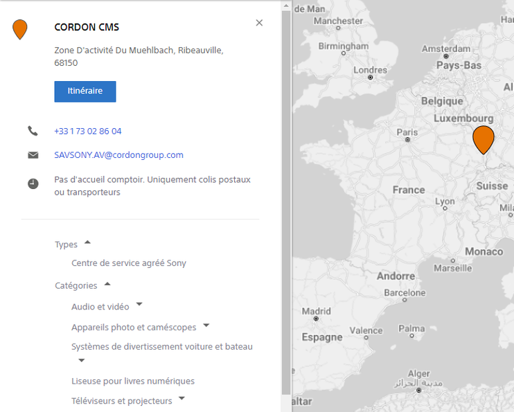This screenshot has height=412, width=514.
Task: Click Paris city marker on the map
Action: point(407,140)
